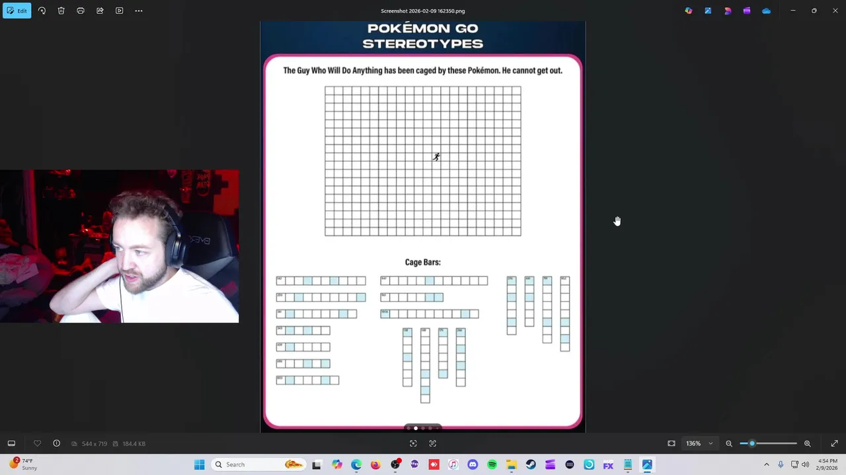Open File Explorer from the taskbar
The height and width of the screenshot is (475, 846).
[512, 464]
